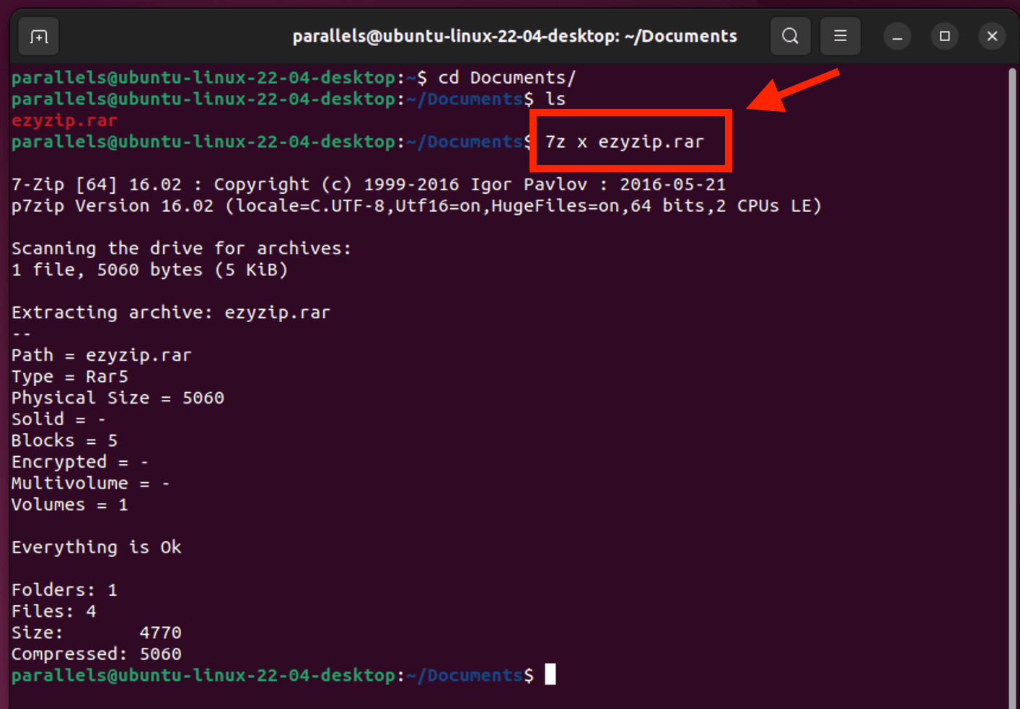1020x709 pixels.
Task: Click the window title showing ~/Documents
Action: [514, 35]
